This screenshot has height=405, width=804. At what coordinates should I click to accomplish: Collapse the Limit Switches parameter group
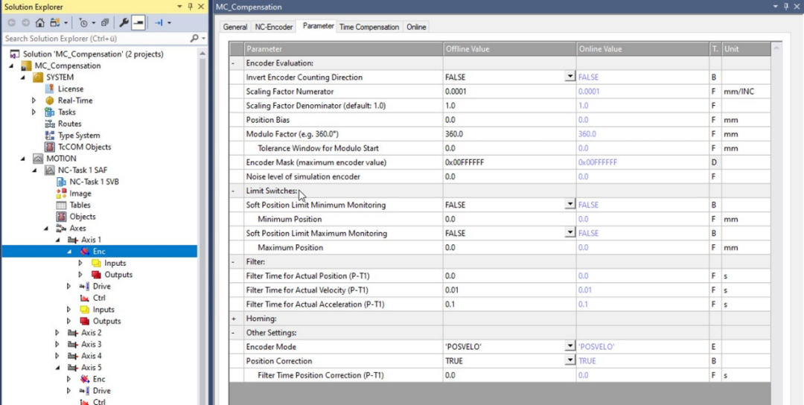tap(234, 191)
